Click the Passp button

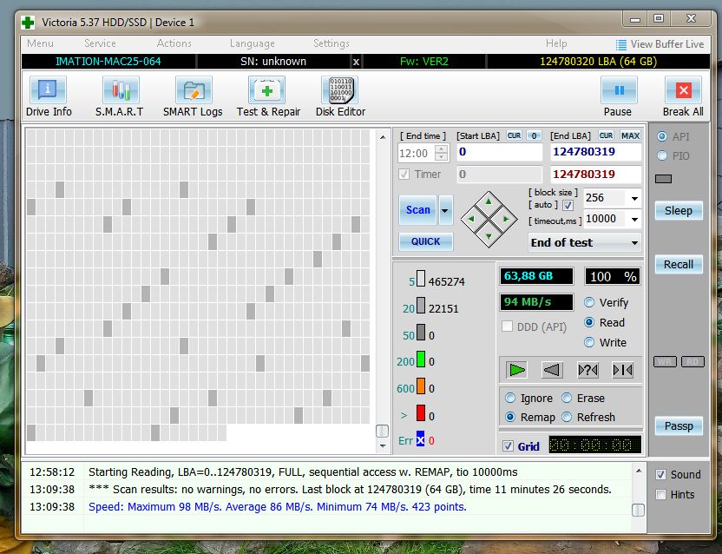[679, 425]
